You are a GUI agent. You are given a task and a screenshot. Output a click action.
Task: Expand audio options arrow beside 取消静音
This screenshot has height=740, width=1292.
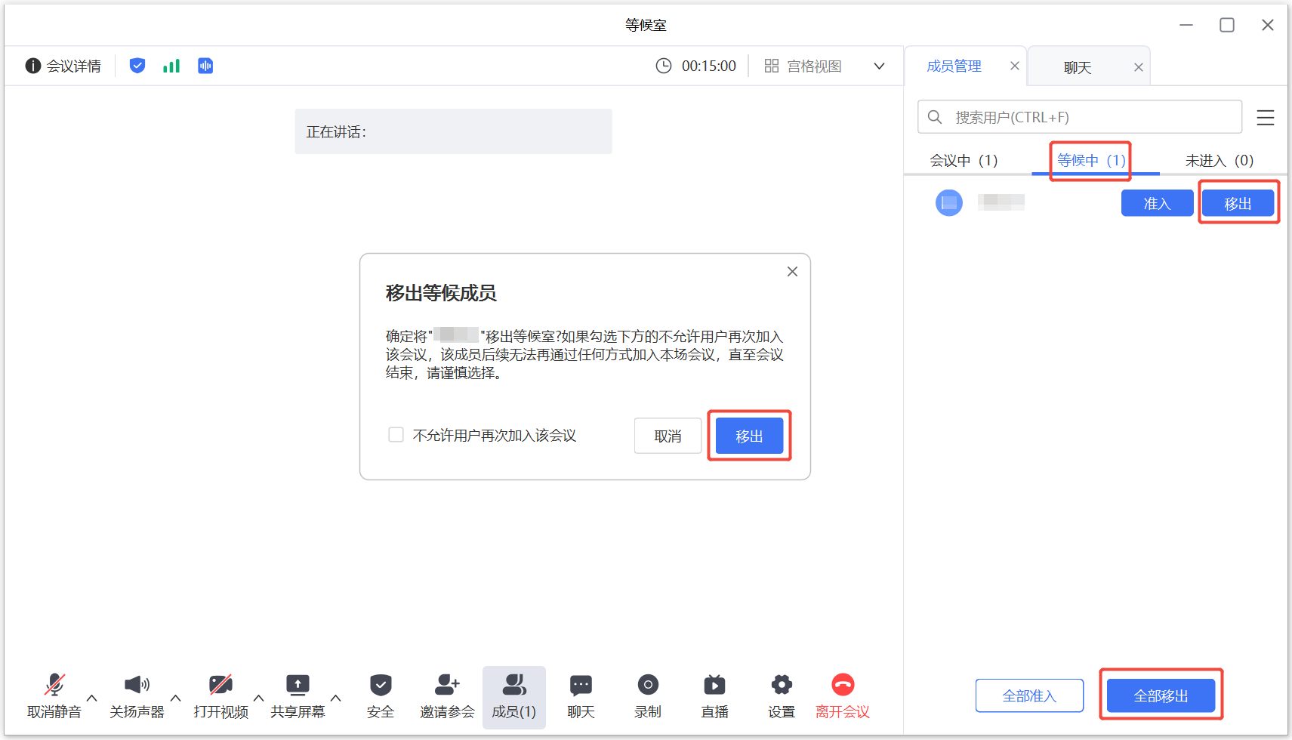[x=92, y=698]
